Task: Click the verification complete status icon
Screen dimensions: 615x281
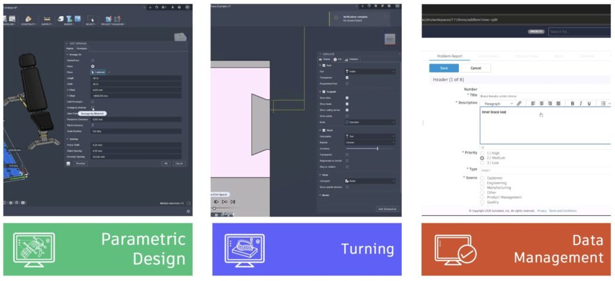Action: pyautogui.click(x=336, y=17)
